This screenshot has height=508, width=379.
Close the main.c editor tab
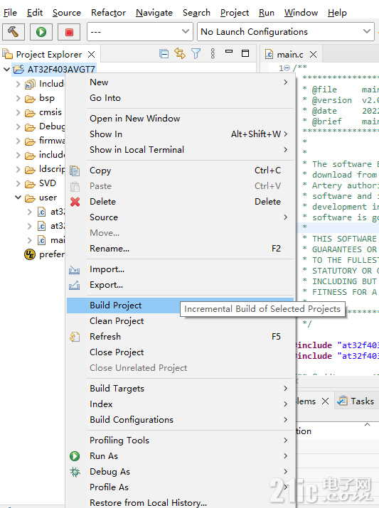tap(313, 54)
